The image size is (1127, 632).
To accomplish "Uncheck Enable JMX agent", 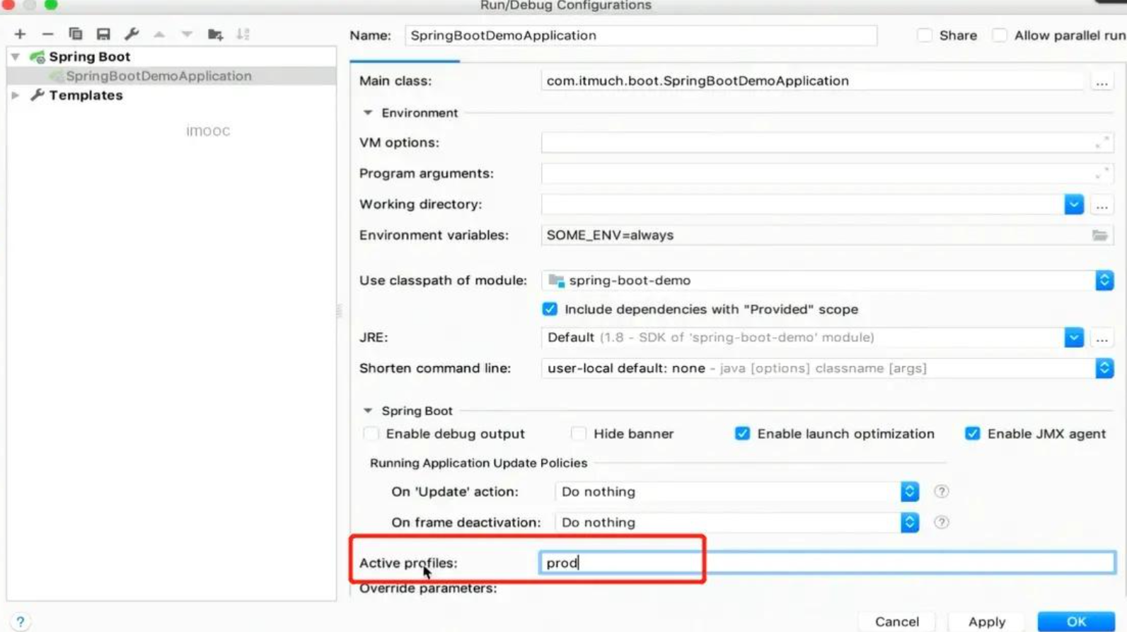I will point(972,434).
